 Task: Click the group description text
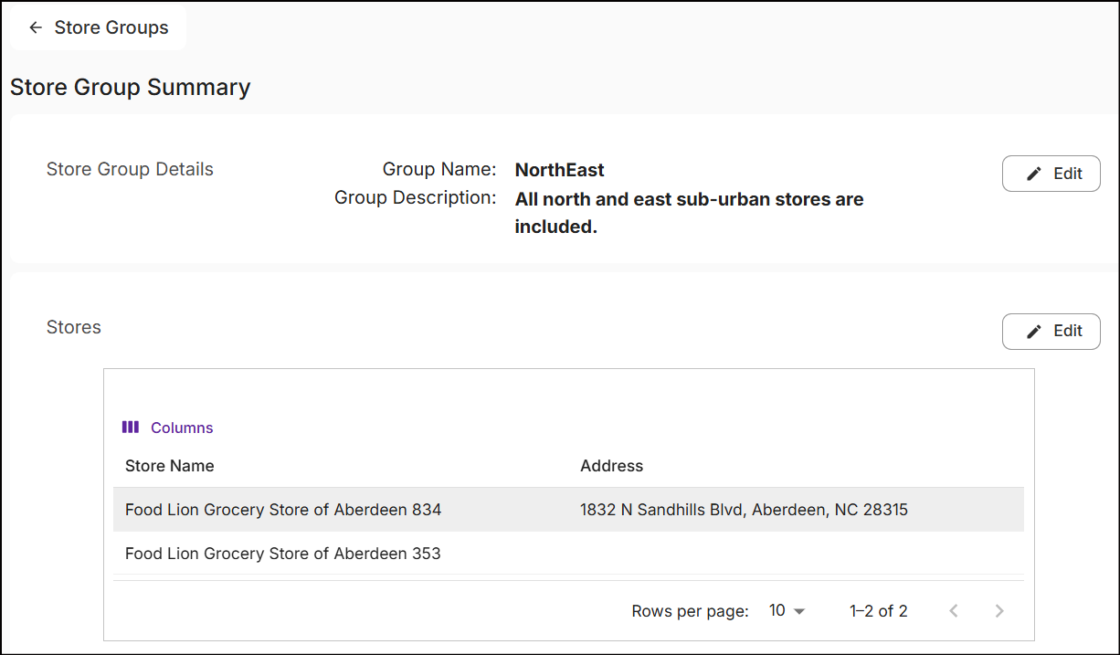point(689,213)
